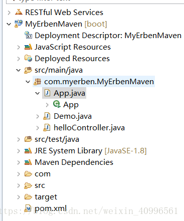The height and width of the screenshot is (221, 184).
Task: Click the Deployment Descriptor icon
Action: coord(28,35)
